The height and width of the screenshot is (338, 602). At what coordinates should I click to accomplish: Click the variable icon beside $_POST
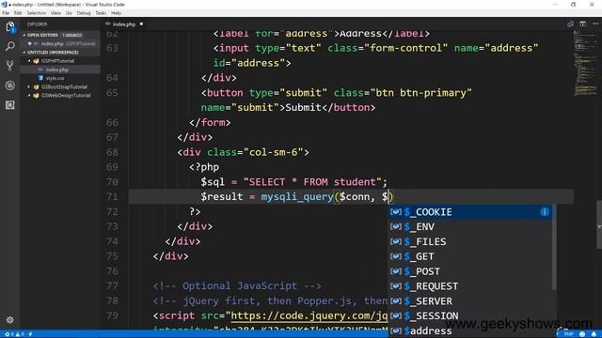pyautogui.click(x=395, y=271)
